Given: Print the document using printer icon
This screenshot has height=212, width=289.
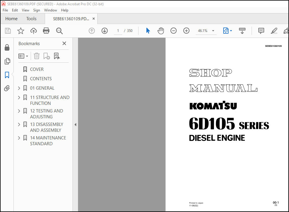Looking at the screenshot, I should [x=46, y=31].
